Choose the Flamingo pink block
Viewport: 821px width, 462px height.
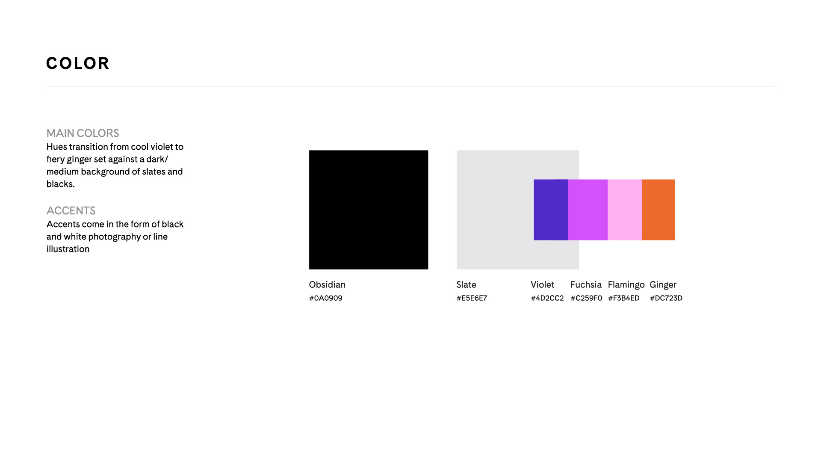[624, 210]
